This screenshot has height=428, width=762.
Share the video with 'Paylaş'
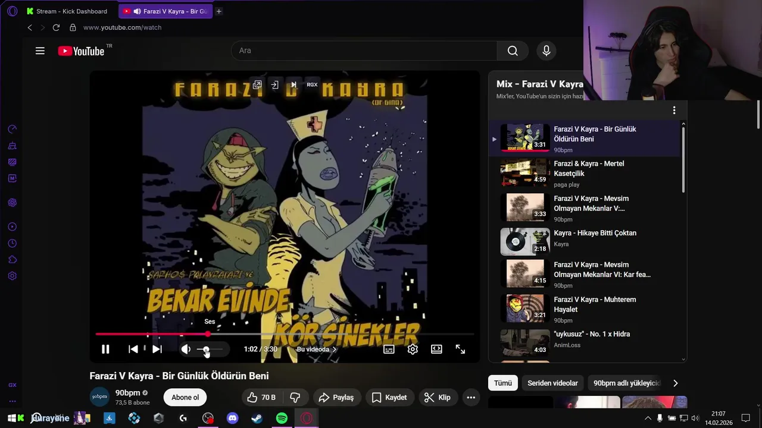(336, 397)
